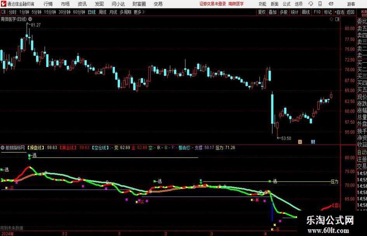Click the 81.27 high price label
The height and width of the screenshot is (236, 367).
pos(36,25)
